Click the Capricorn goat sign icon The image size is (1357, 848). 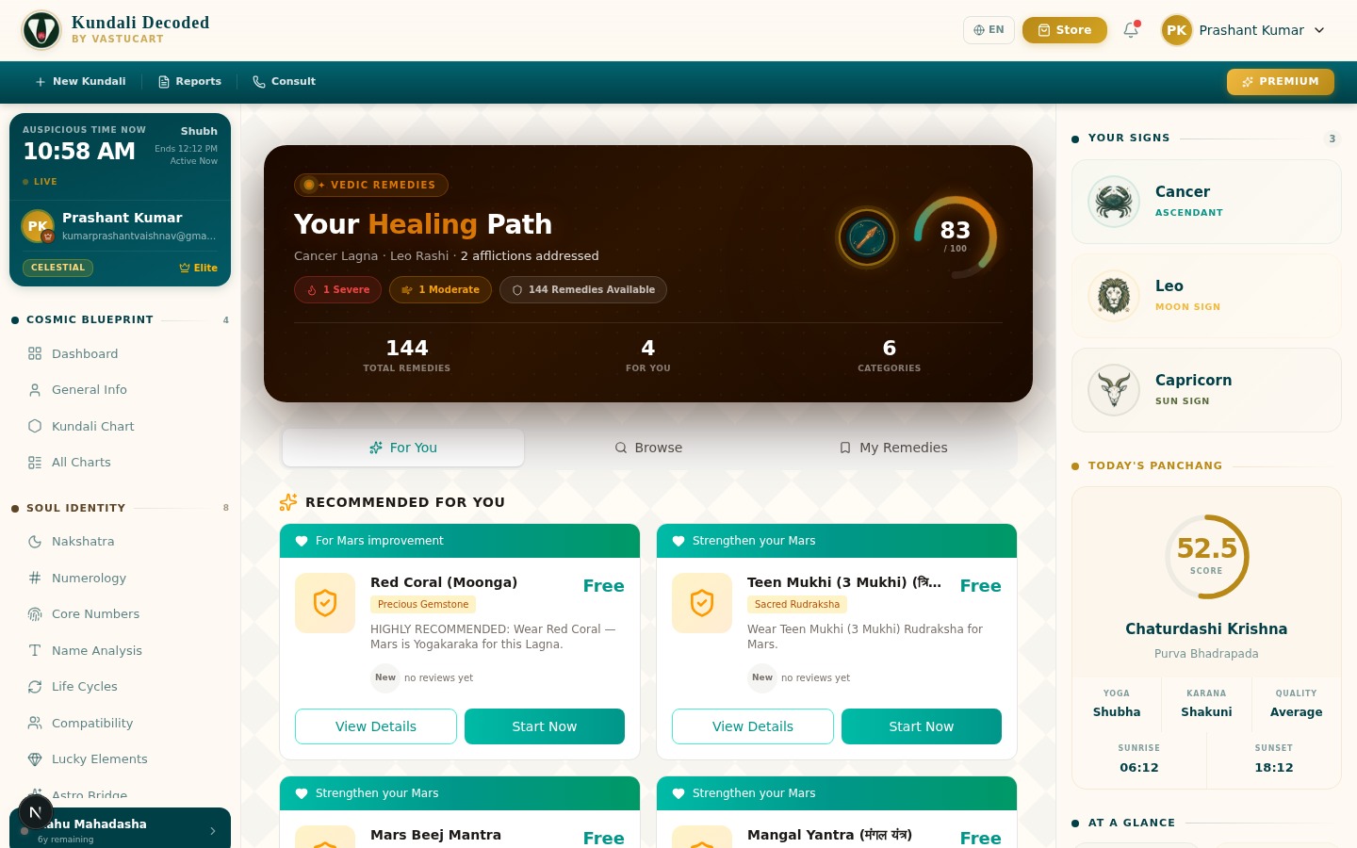coord(1114,390)
